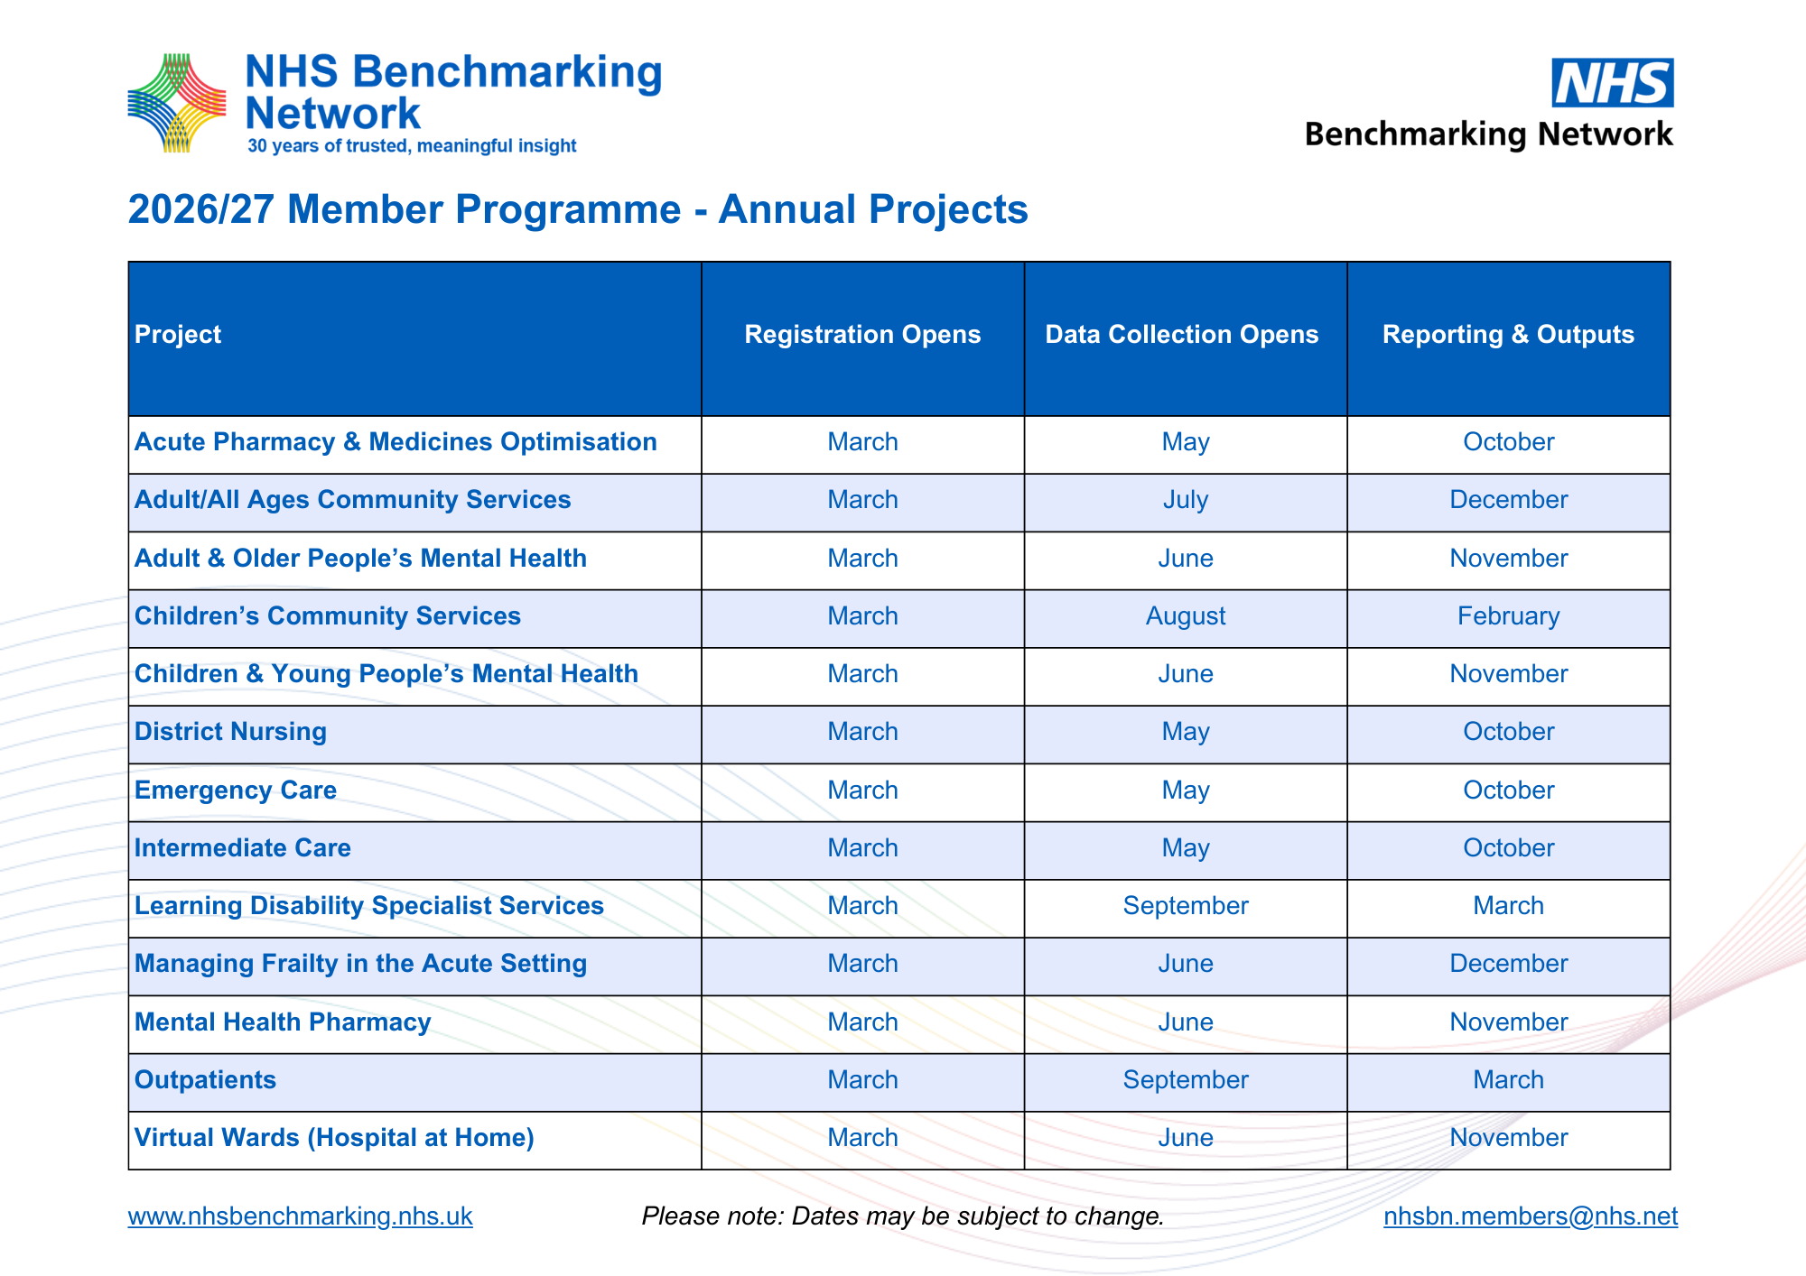Click the Data Collection Opens header
Viewport: 1806px width, 1276px height.
1181,335
